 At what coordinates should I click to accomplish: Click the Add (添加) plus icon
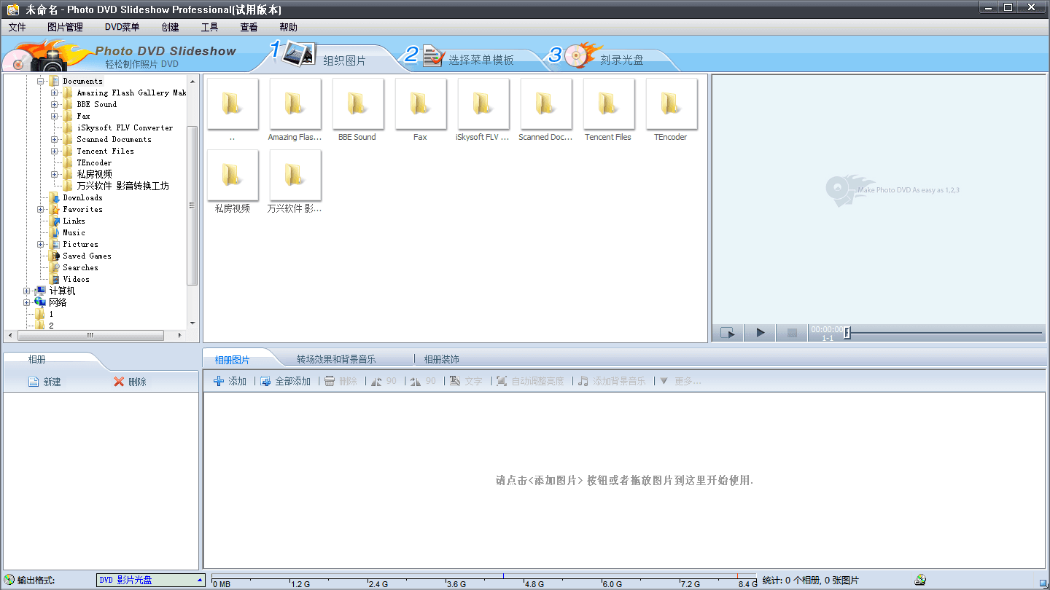coord(219,381)
